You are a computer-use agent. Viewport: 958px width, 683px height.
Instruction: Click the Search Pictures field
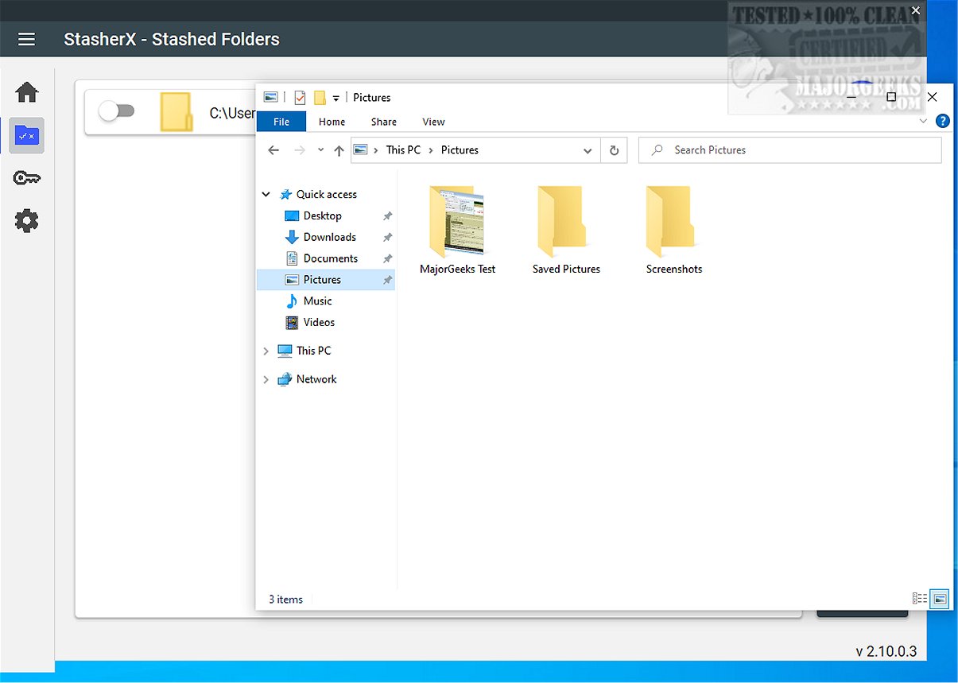[x=790, y=149]
